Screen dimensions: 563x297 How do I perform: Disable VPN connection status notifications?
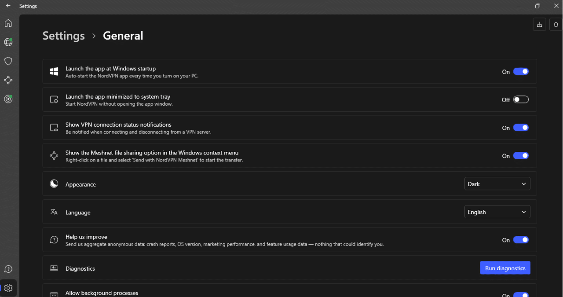521,127
